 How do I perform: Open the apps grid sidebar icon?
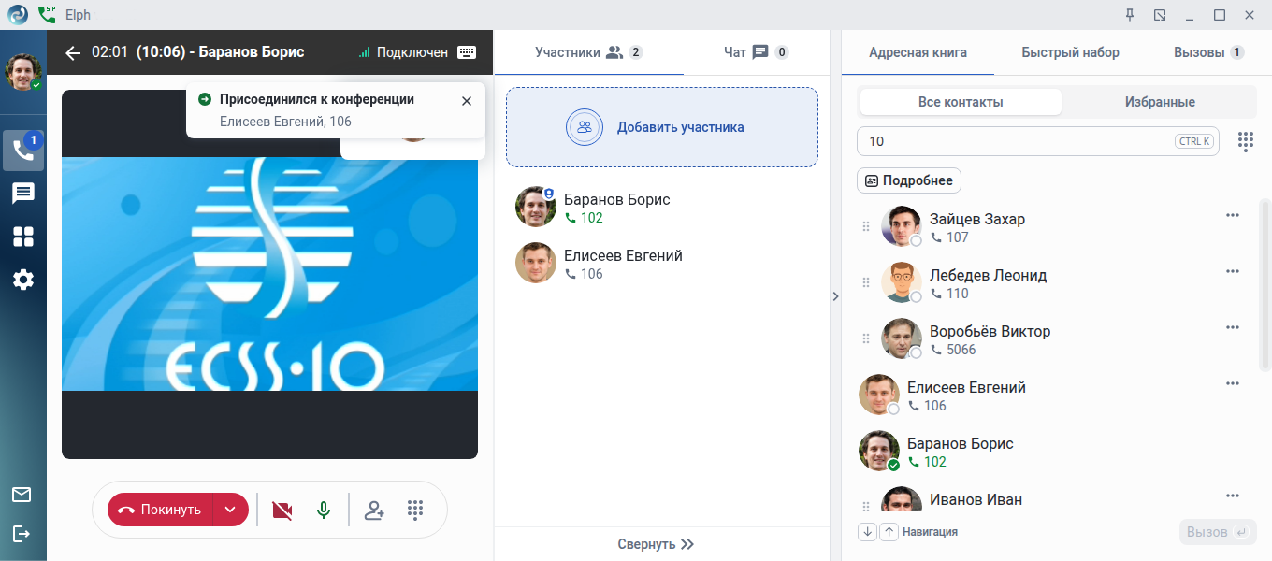(x=23, y=237)
